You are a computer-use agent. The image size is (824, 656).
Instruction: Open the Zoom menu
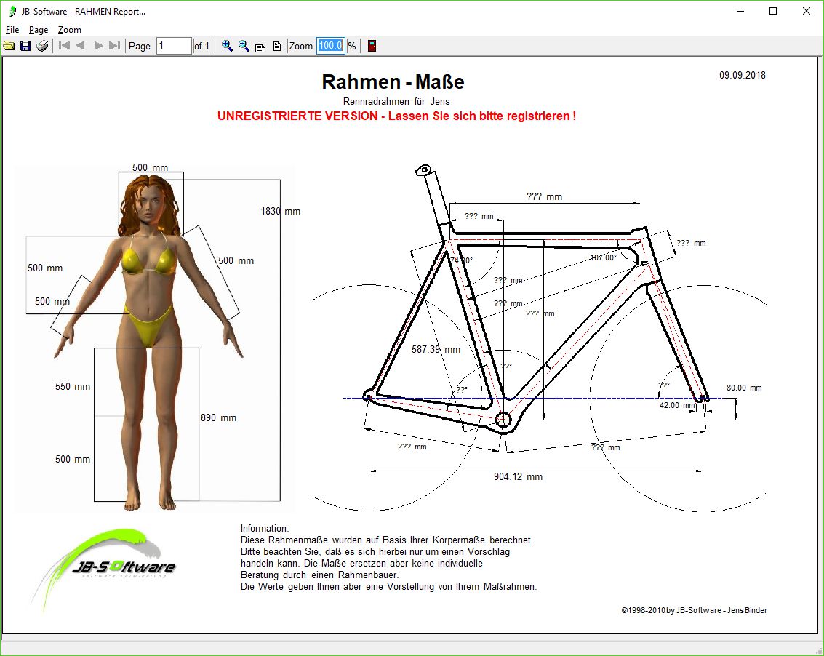[70, 30]
